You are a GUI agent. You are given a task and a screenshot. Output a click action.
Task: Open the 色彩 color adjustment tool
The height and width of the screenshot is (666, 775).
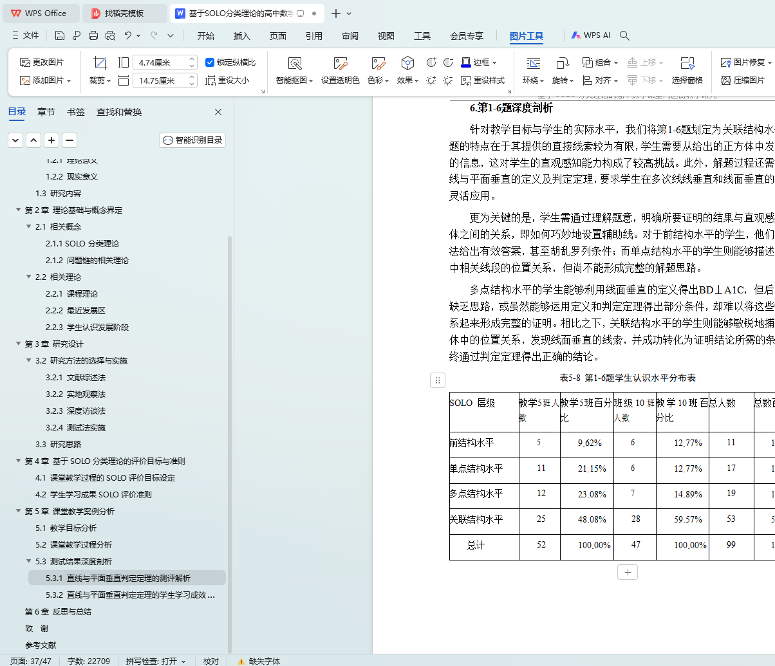[x=378, y=71]
